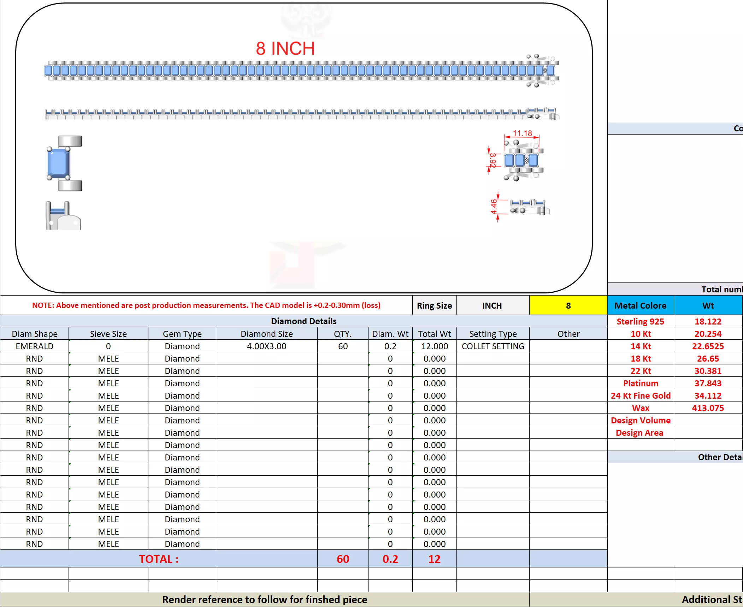743x607 pixels.
Task: Select the Diamond Details header cell
Action: (x=303, y=321)
